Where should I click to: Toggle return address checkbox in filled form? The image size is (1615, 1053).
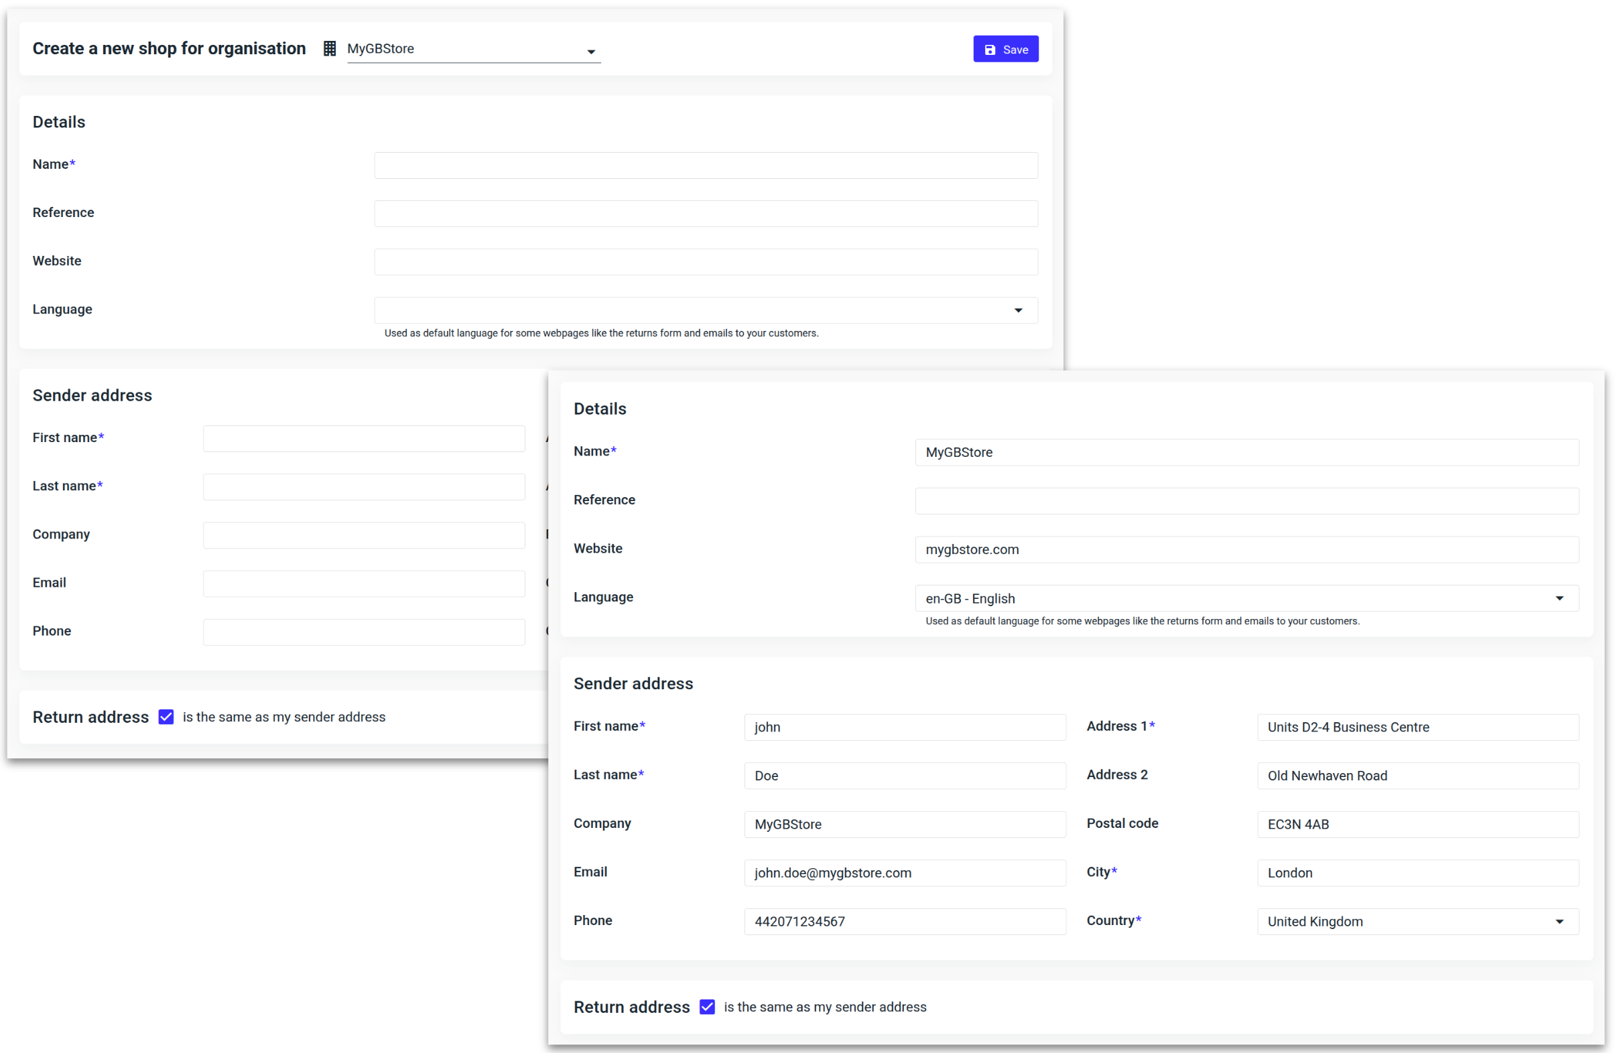click(x=707, y=1007)
